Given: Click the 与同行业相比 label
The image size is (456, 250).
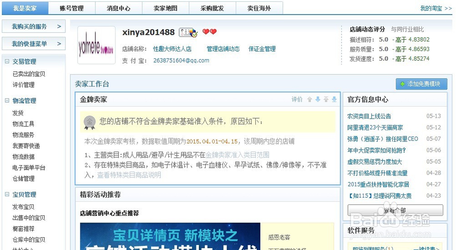Looking at the screenshot, I should (x=407, y=29).
